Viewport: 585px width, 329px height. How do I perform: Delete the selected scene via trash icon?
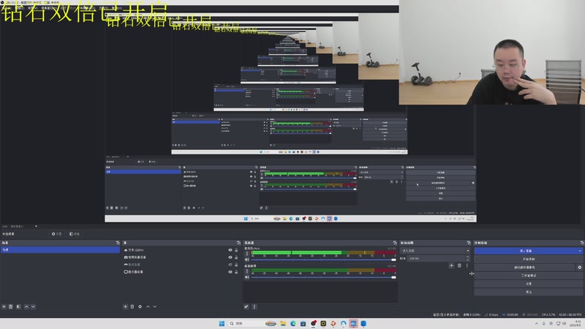click(x=11, y=306)
